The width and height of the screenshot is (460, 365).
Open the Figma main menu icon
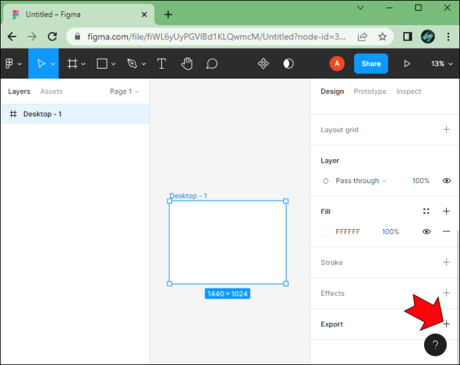coord(9,63)
